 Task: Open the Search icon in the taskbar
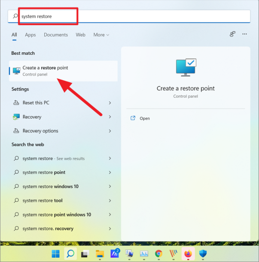[x=70, y=254]
